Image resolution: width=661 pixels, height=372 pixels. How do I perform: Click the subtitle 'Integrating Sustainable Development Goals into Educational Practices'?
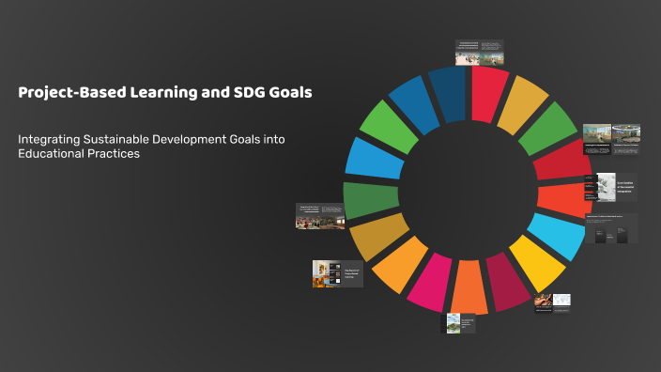(151, 147)
